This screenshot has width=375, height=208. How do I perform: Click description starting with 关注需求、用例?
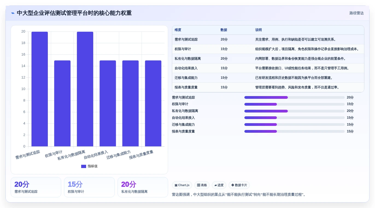coord(296,39)
